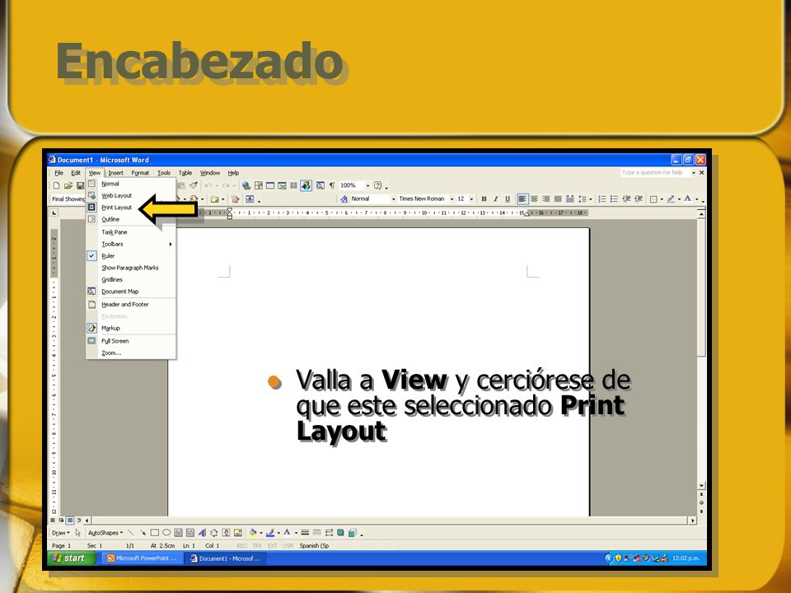Click the New Blank Document icon

57,185
